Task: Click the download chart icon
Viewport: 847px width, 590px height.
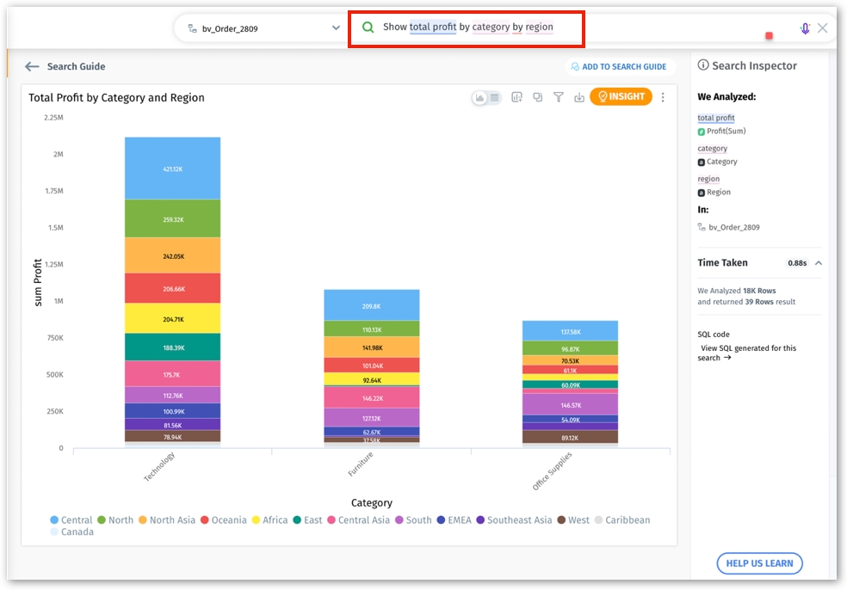Action: pyautogui.click(x=579, y=97)
